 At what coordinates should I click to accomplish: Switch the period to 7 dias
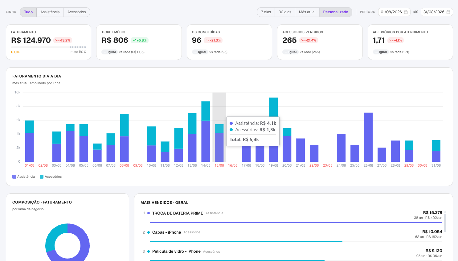pyautogui.click(x=266, y=12)
